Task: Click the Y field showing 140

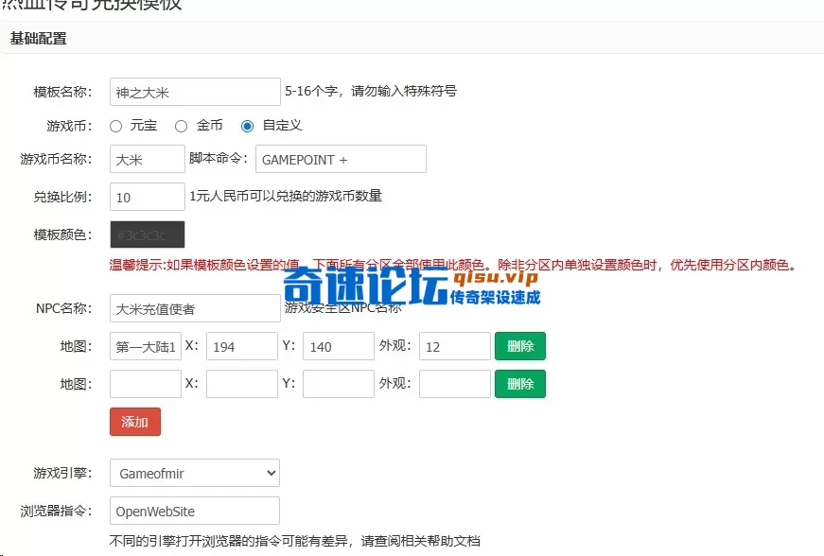Action: tap(339, 346)
